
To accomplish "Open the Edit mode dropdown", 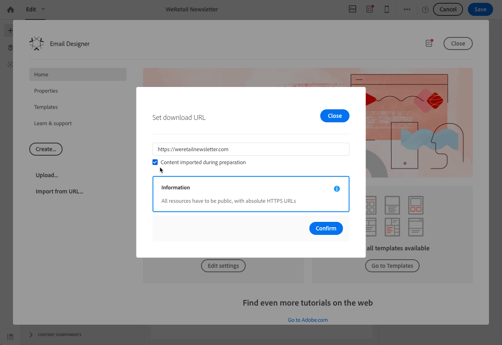I will pos(36,9).
